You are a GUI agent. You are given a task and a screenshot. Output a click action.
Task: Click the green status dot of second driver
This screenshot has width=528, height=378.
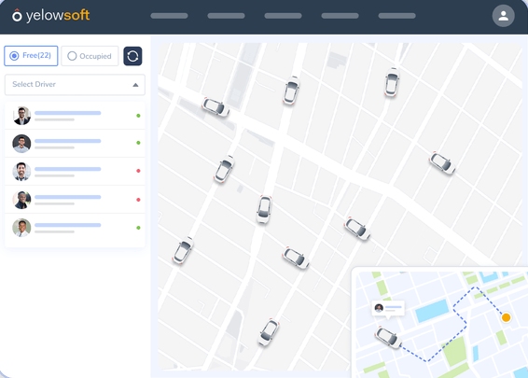point(138,143)
